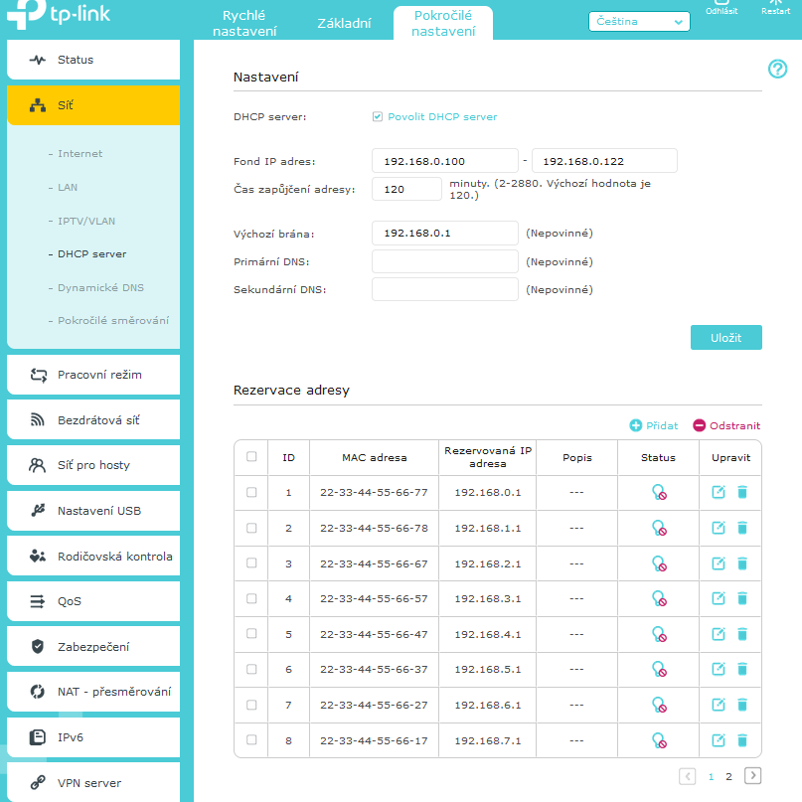Open page 2 of reservation table

728,776
